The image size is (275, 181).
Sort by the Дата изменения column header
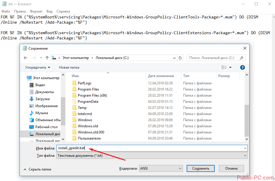click(161, 76)
